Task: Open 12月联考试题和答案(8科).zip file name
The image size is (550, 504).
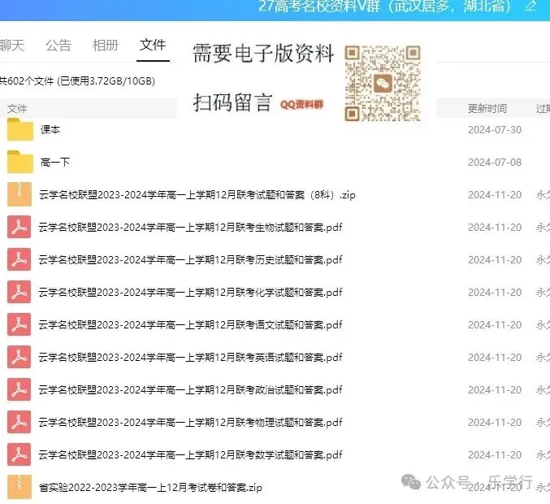Action: tap(197, 194)
